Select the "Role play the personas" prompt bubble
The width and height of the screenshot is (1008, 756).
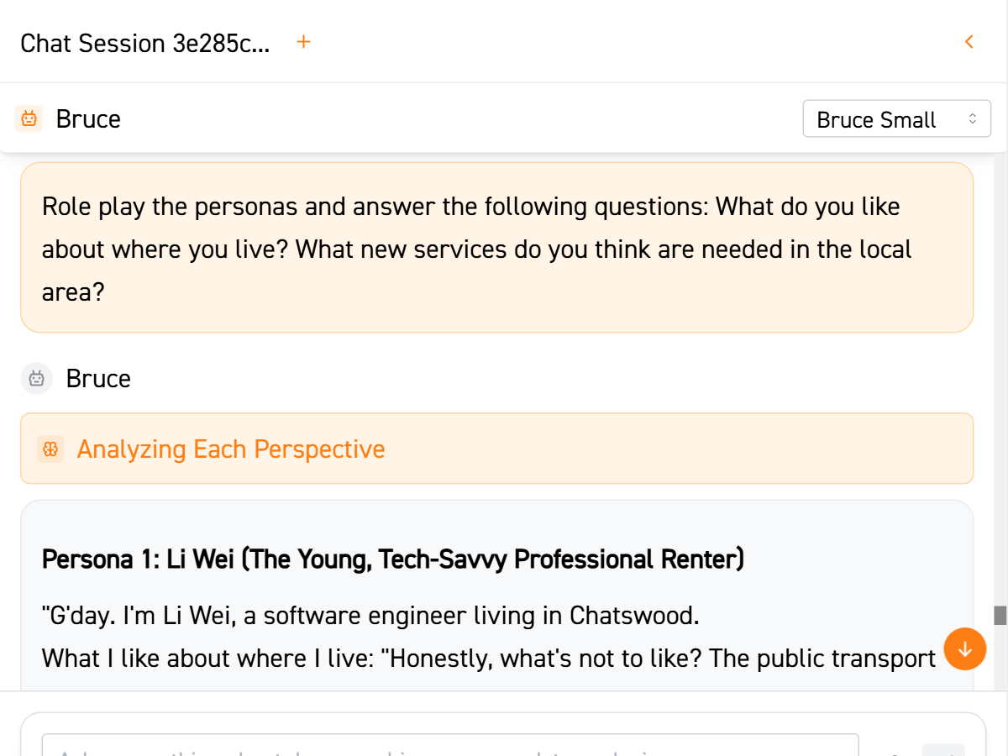(496, 249)
